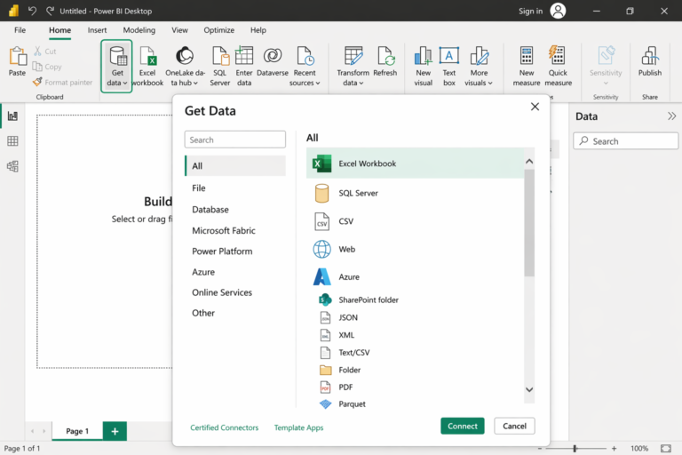Image resolution: width=682 pixels, height=455 pixels.
Task: Open Template Apps link
Action: click(298, 427)
